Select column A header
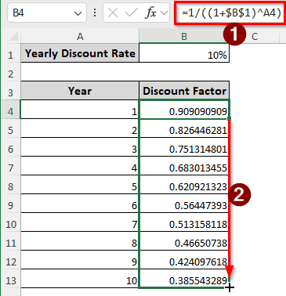The height and width of the screenshot is (296, 286). [x=80, y=36]
